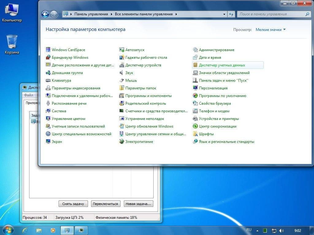Switch to Task Manager taskbar button
Screen dimensions: 314x235
81,230
